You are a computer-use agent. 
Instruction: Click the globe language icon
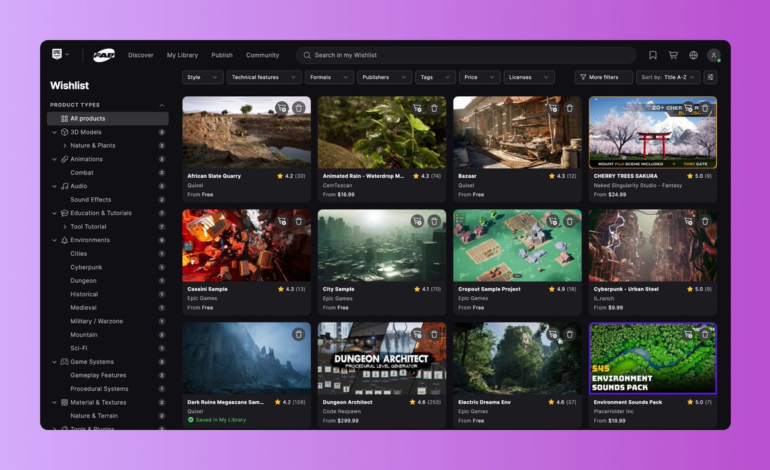tap(694, 55)
